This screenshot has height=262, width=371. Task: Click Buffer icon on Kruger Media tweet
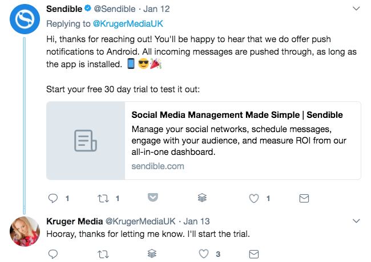point(153,253)
